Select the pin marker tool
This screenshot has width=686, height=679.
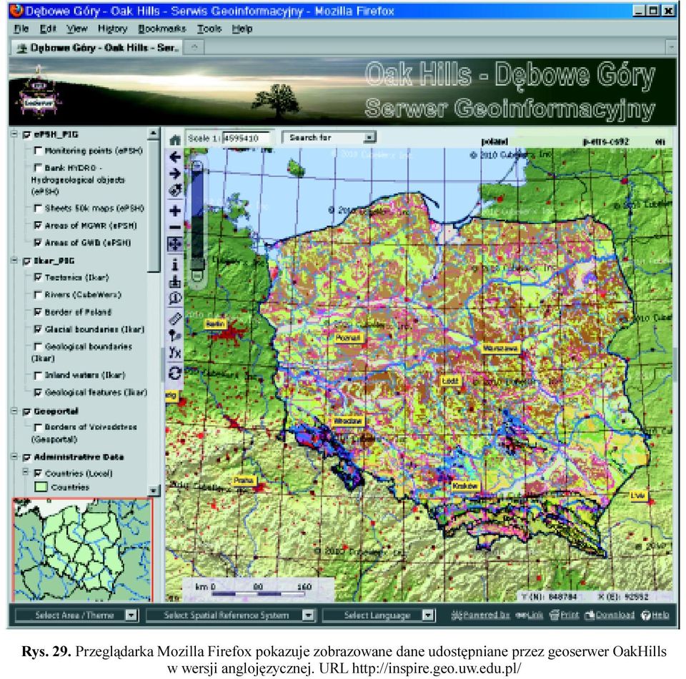pos(175,336)
